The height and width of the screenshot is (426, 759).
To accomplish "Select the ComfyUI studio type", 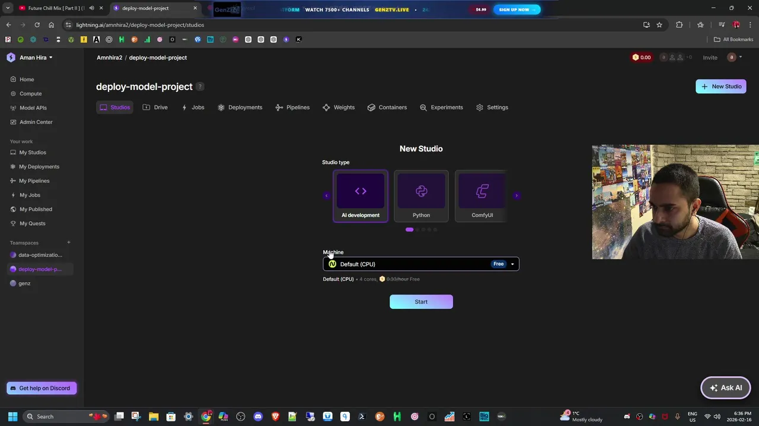I will click(481, 196).
